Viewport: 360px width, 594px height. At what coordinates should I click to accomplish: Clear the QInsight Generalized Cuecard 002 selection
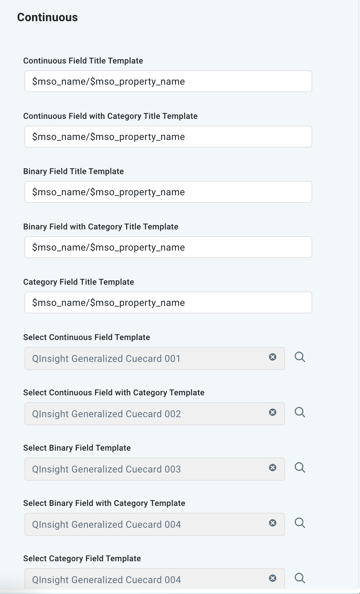(x=272, y=412)
